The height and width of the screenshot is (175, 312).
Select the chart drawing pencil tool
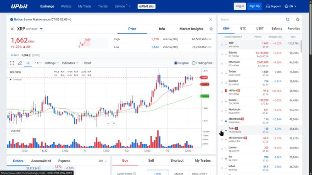20,63
